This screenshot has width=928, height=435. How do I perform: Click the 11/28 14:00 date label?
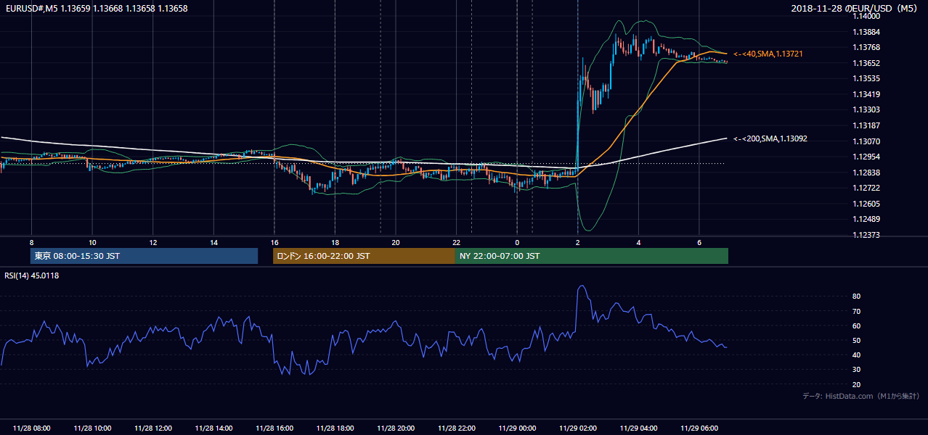click(x=213, y=428)
